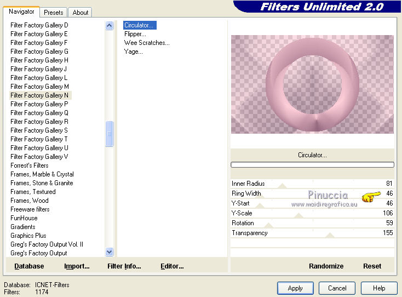Select Filter Factory Gallery P

pyautogui.click(x=39, y=104)
